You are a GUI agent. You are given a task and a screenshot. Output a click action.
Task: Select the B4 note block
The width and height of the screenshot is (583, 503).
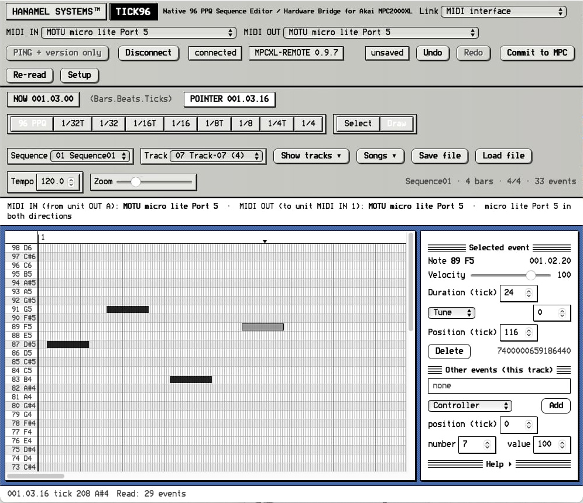click(x=191, y=380)
